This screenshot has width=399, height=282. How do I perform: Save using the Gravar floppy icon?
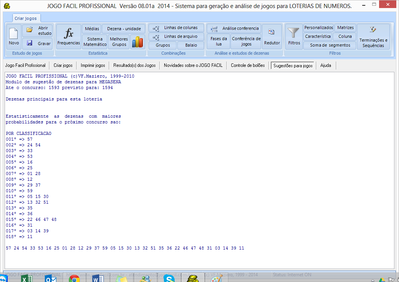pyautogui.click(x=37, y=44)
